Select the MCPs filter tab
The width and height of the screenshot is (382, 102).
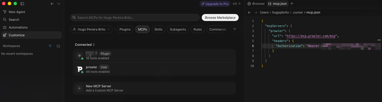pos(143,29)
